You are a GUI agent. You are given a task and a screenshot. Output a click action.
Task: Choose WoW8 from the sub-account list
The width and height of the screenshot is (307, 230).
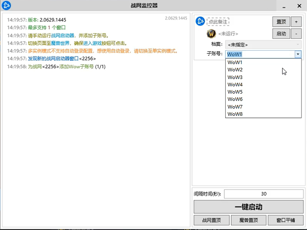[263, 114]
